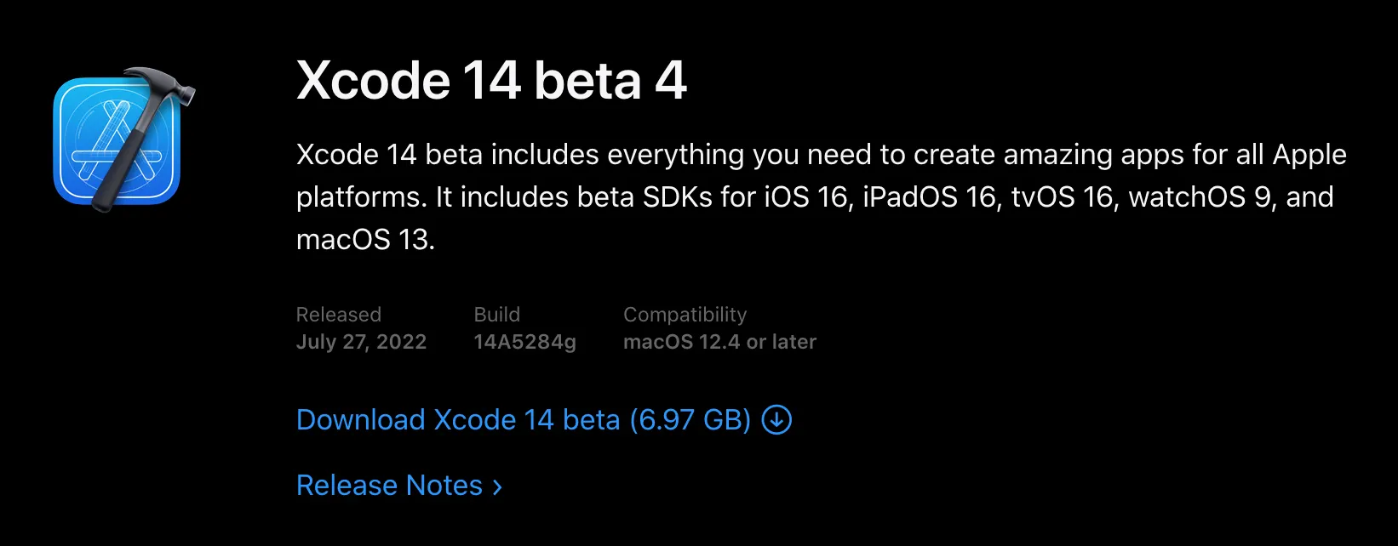This screenshot has width=1398, height=546.
Task: Click "Apple" in the description's first line
Action: pos(1309,155)
